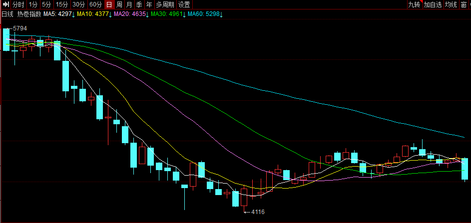Select the 30分 period tab

pos(79,4)
